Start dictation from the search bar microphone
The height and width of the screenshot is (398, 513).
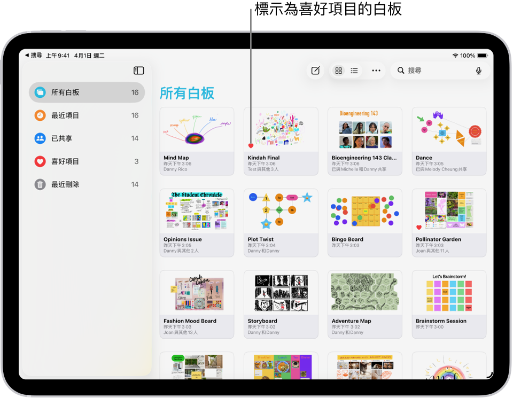(478, 70)
